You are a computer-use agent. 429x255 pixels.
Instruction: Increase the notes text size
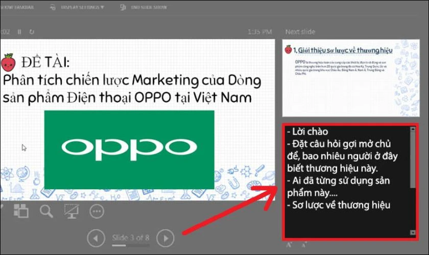[x=289, y=245]
